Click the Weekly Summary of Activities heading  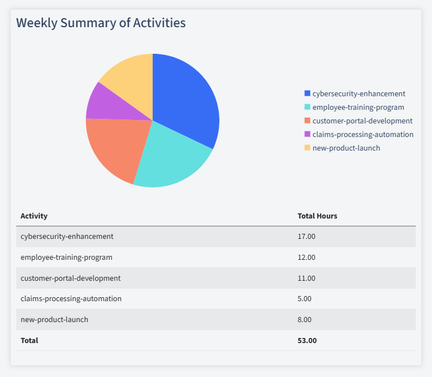point(101,23)
